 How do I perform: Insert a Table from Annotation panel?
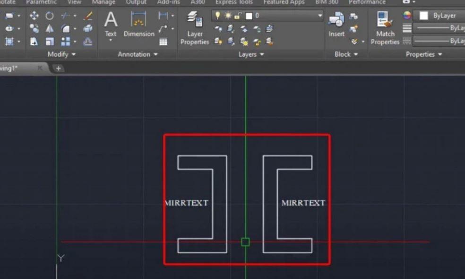163,42
